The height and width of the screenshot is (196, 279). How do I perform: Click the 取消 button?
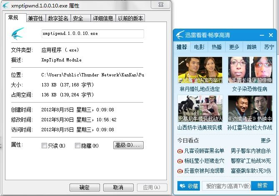tap(118, 187)
